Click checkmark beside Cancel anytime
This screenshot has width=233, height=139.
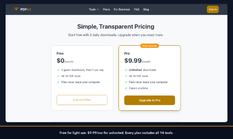point(126,88)
